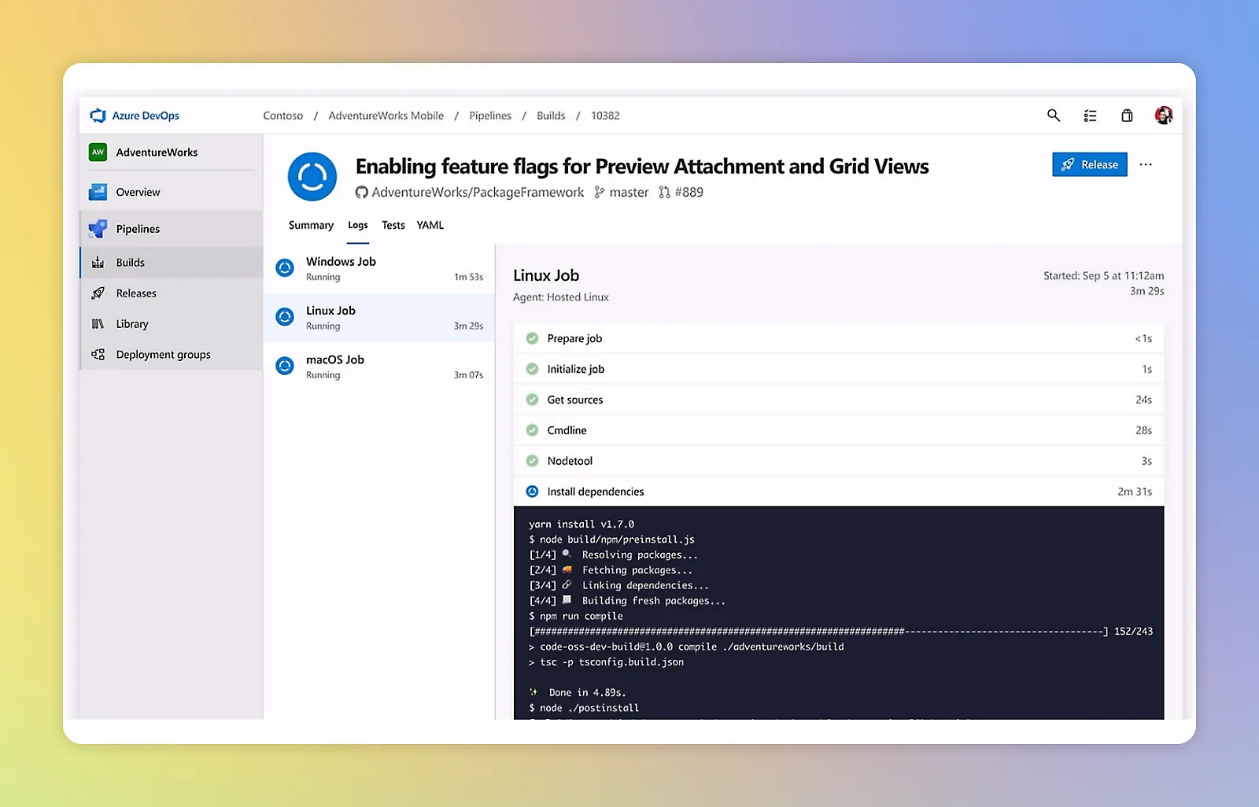The image size is (1259, 807).
Task: Open the more options ellipsis menu
Action: tap(1146, 164)
